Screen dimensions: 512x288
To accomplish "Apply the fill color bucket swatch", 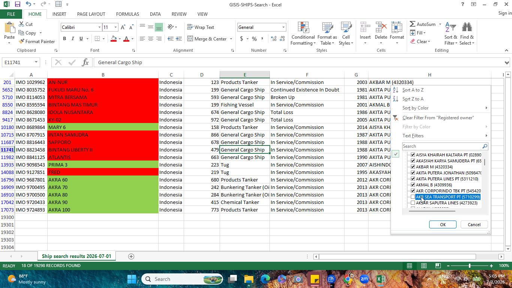I will click(114, 39).
